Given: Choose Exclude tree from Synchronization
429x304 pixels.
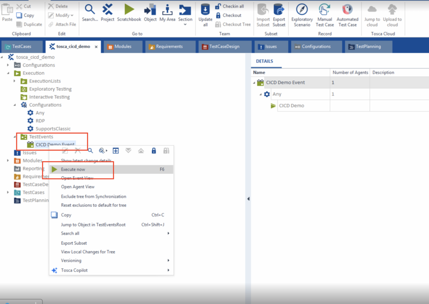Looking at the screenshot, I should [x=111, y=196].
